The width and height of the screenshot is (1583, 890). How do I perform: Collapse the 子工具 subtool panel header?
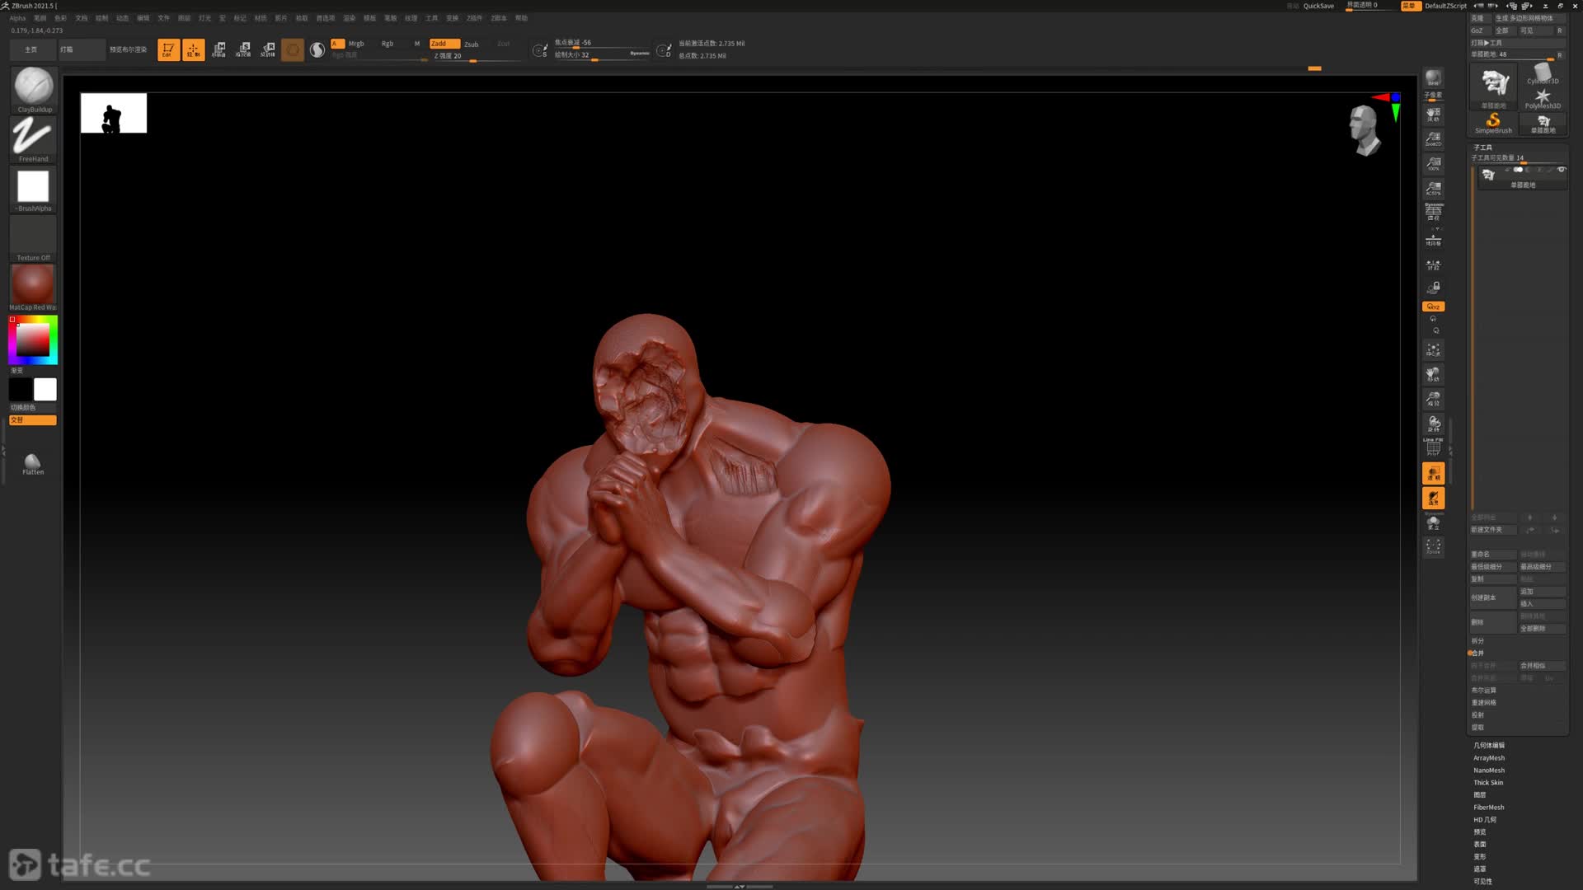coord(1482,148)
